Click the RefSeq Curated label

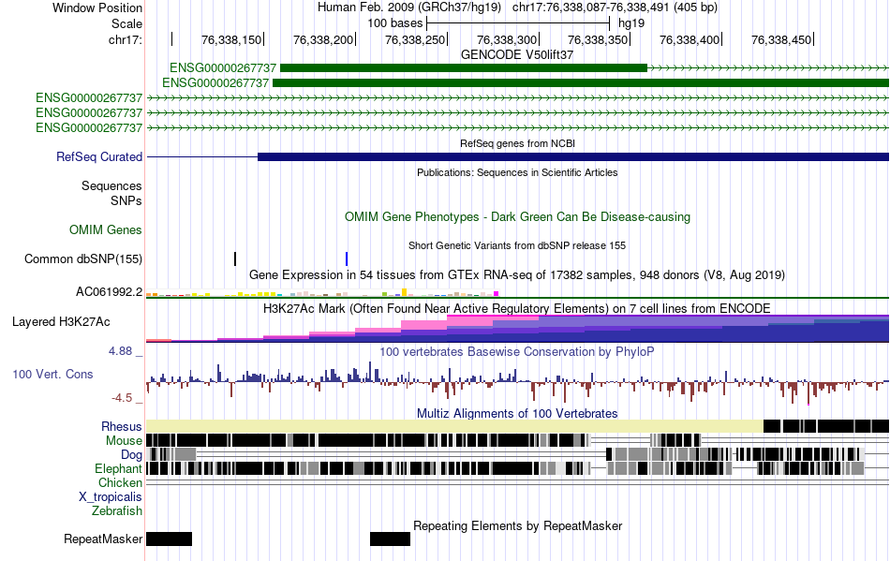click(99, 156)
